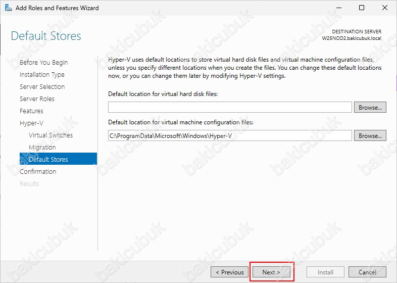Open the Confirmation step
The height and width of the screenshot is (283, 397).
tap(38, 171)
